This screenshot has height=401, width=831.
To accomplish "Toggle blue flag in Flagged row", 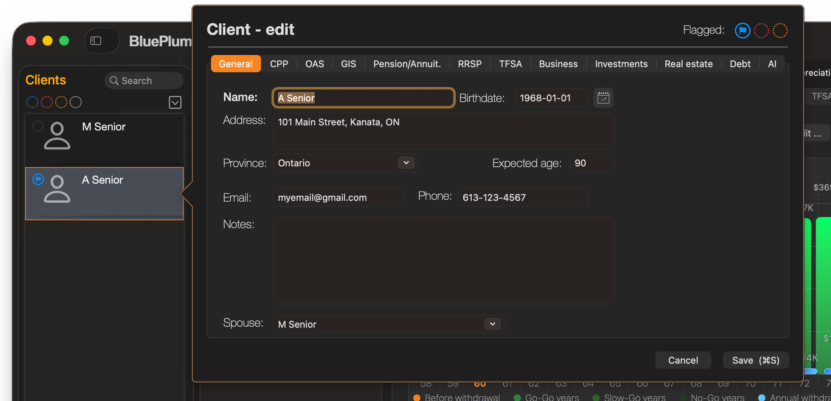I will (742, 31).
